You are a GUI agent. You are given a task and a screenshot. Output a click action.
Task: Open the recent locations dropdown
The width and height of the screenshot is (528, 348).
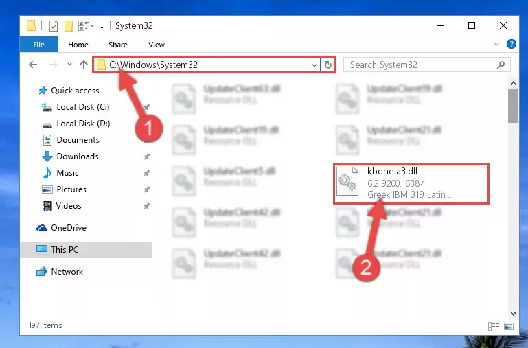pos(69,64)
